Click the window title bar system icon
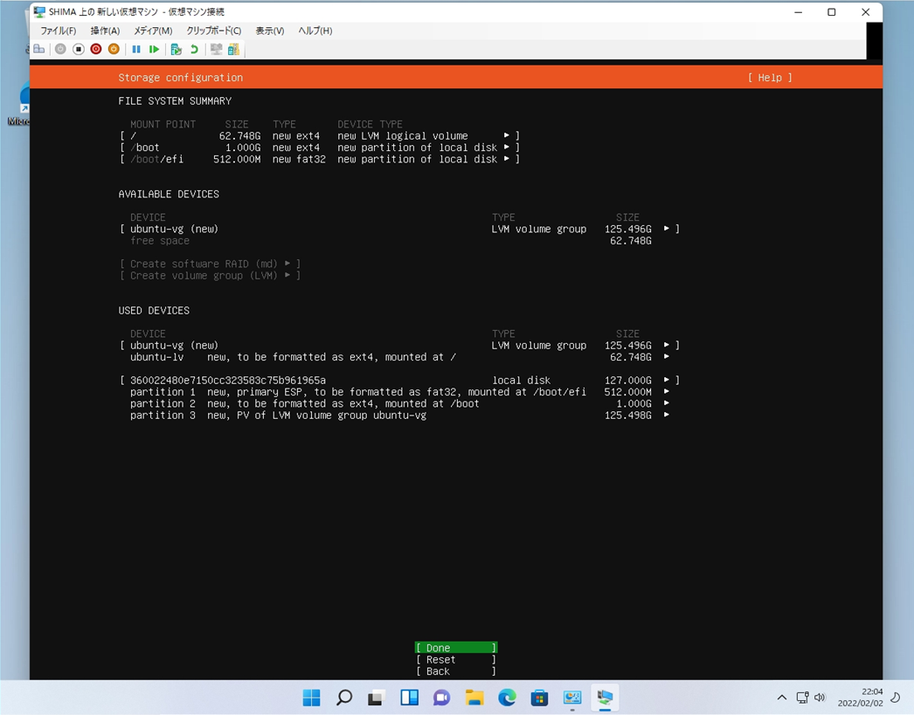Screen dimensions: 914x715 click(x=39, y=11)
